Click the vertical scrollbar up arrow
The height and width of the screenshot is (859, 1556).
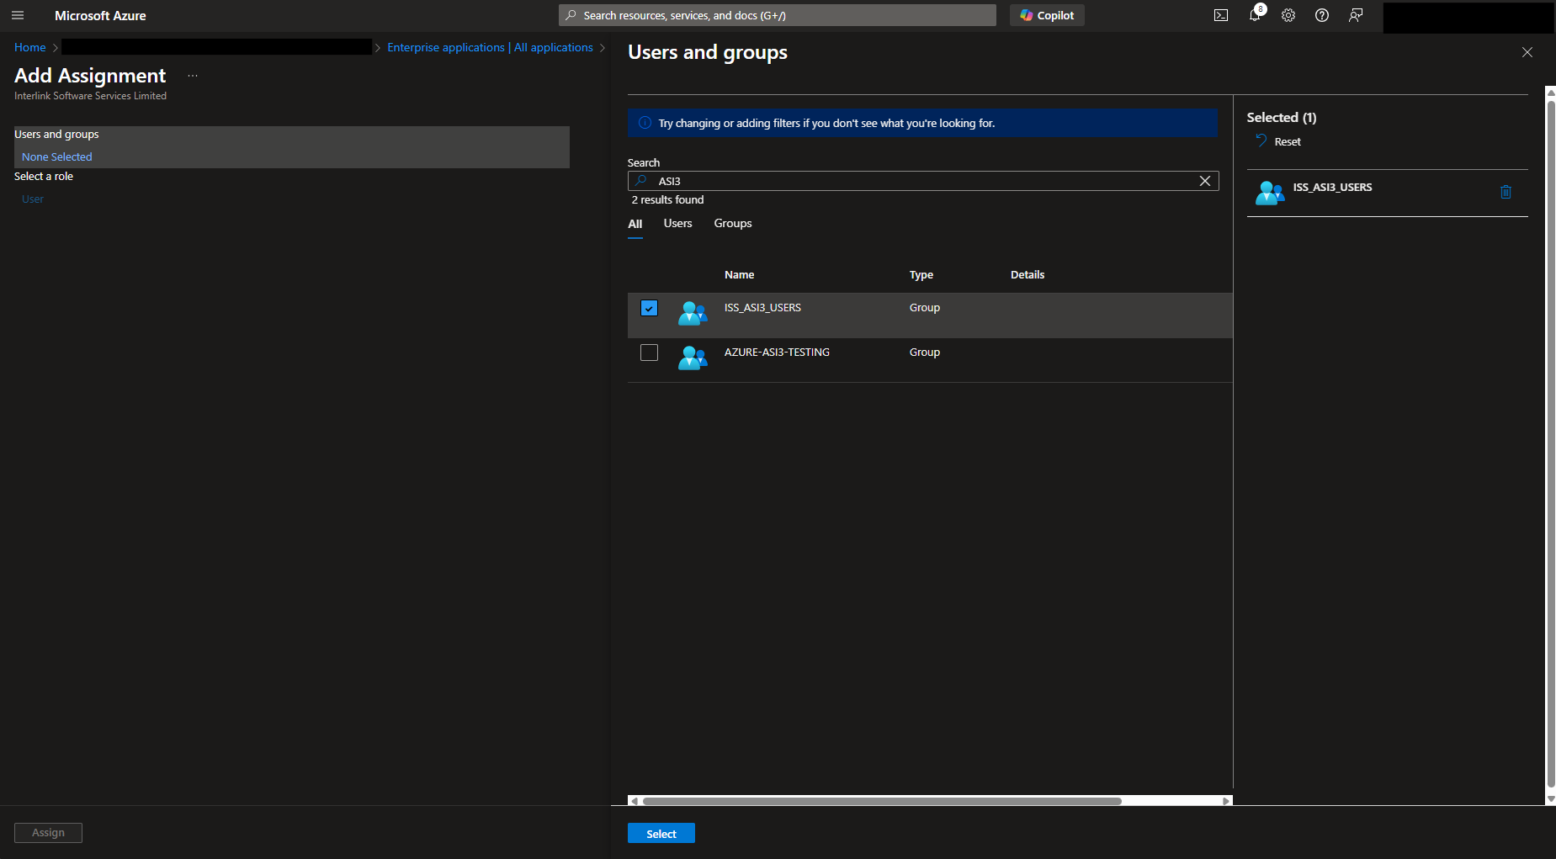tap(1551, 93)
